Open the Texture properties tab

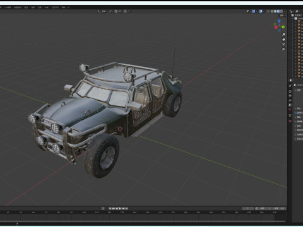point(290,121)
